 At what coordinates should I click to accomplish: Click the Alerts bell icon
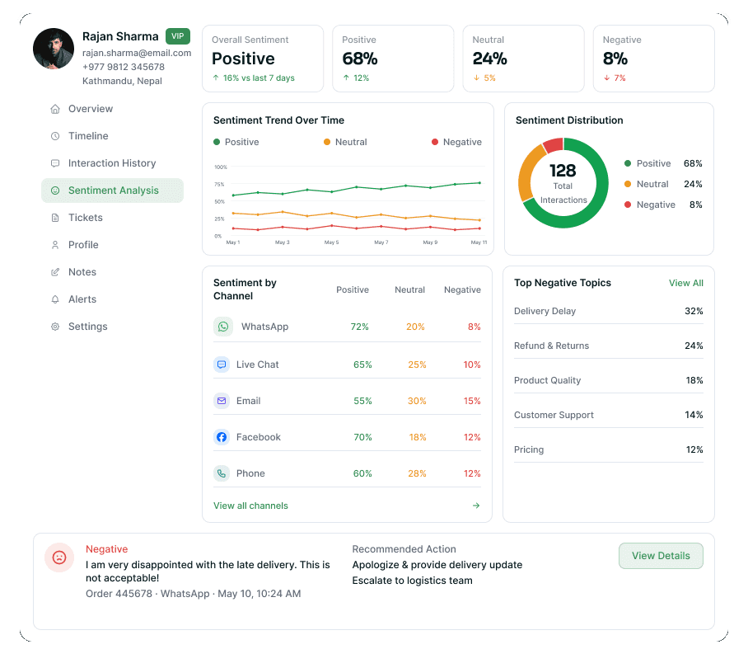click(55, 299)
